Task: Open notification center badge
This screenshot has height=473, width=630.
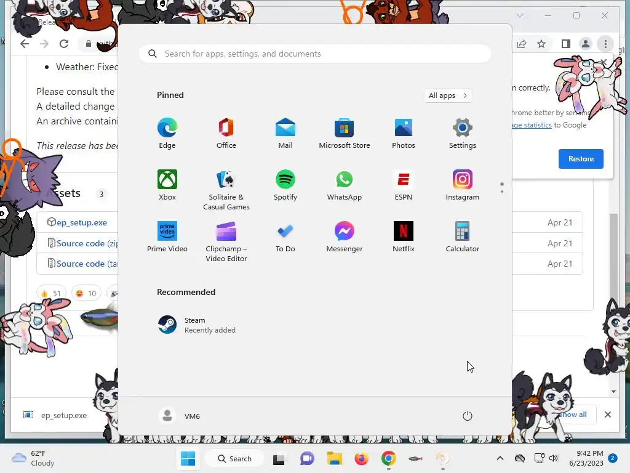Action: 613,458
